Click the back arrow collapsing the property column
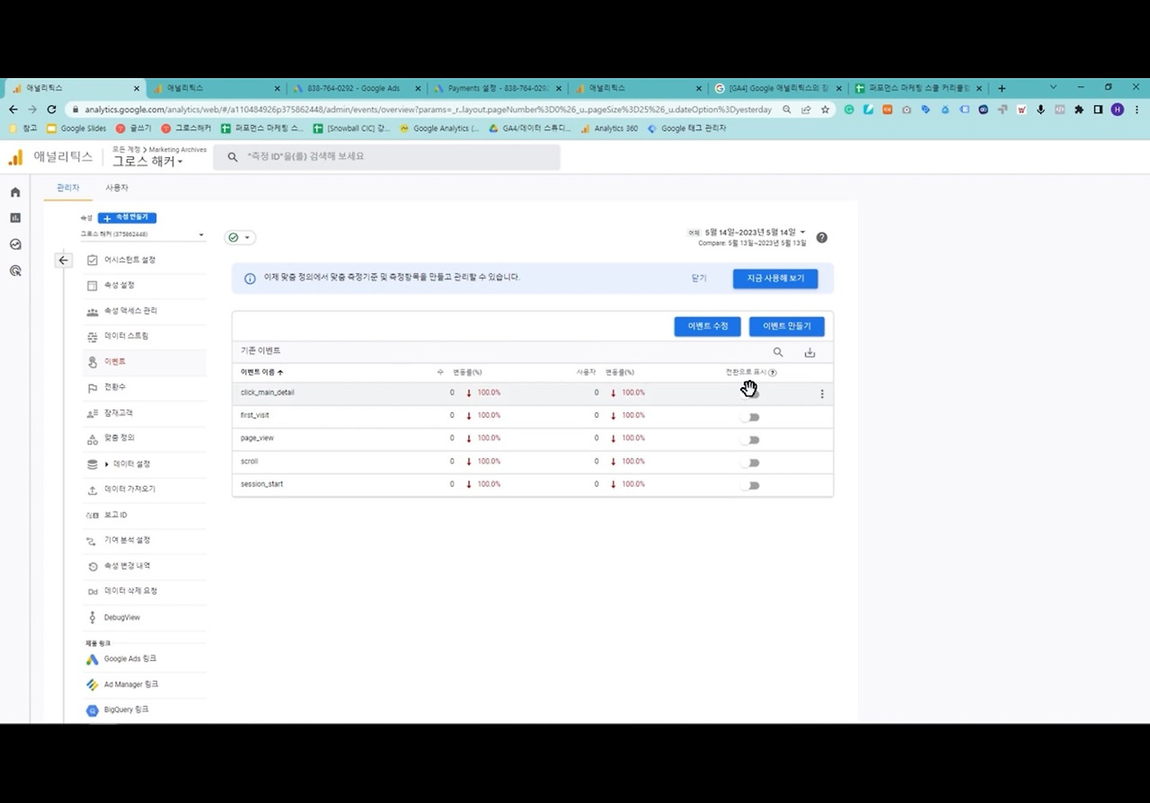1150x803 pixels. (63, 260)
